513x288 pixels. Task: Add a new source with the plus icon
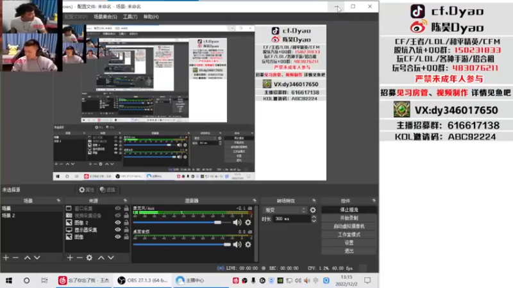[x=70, y=258]
